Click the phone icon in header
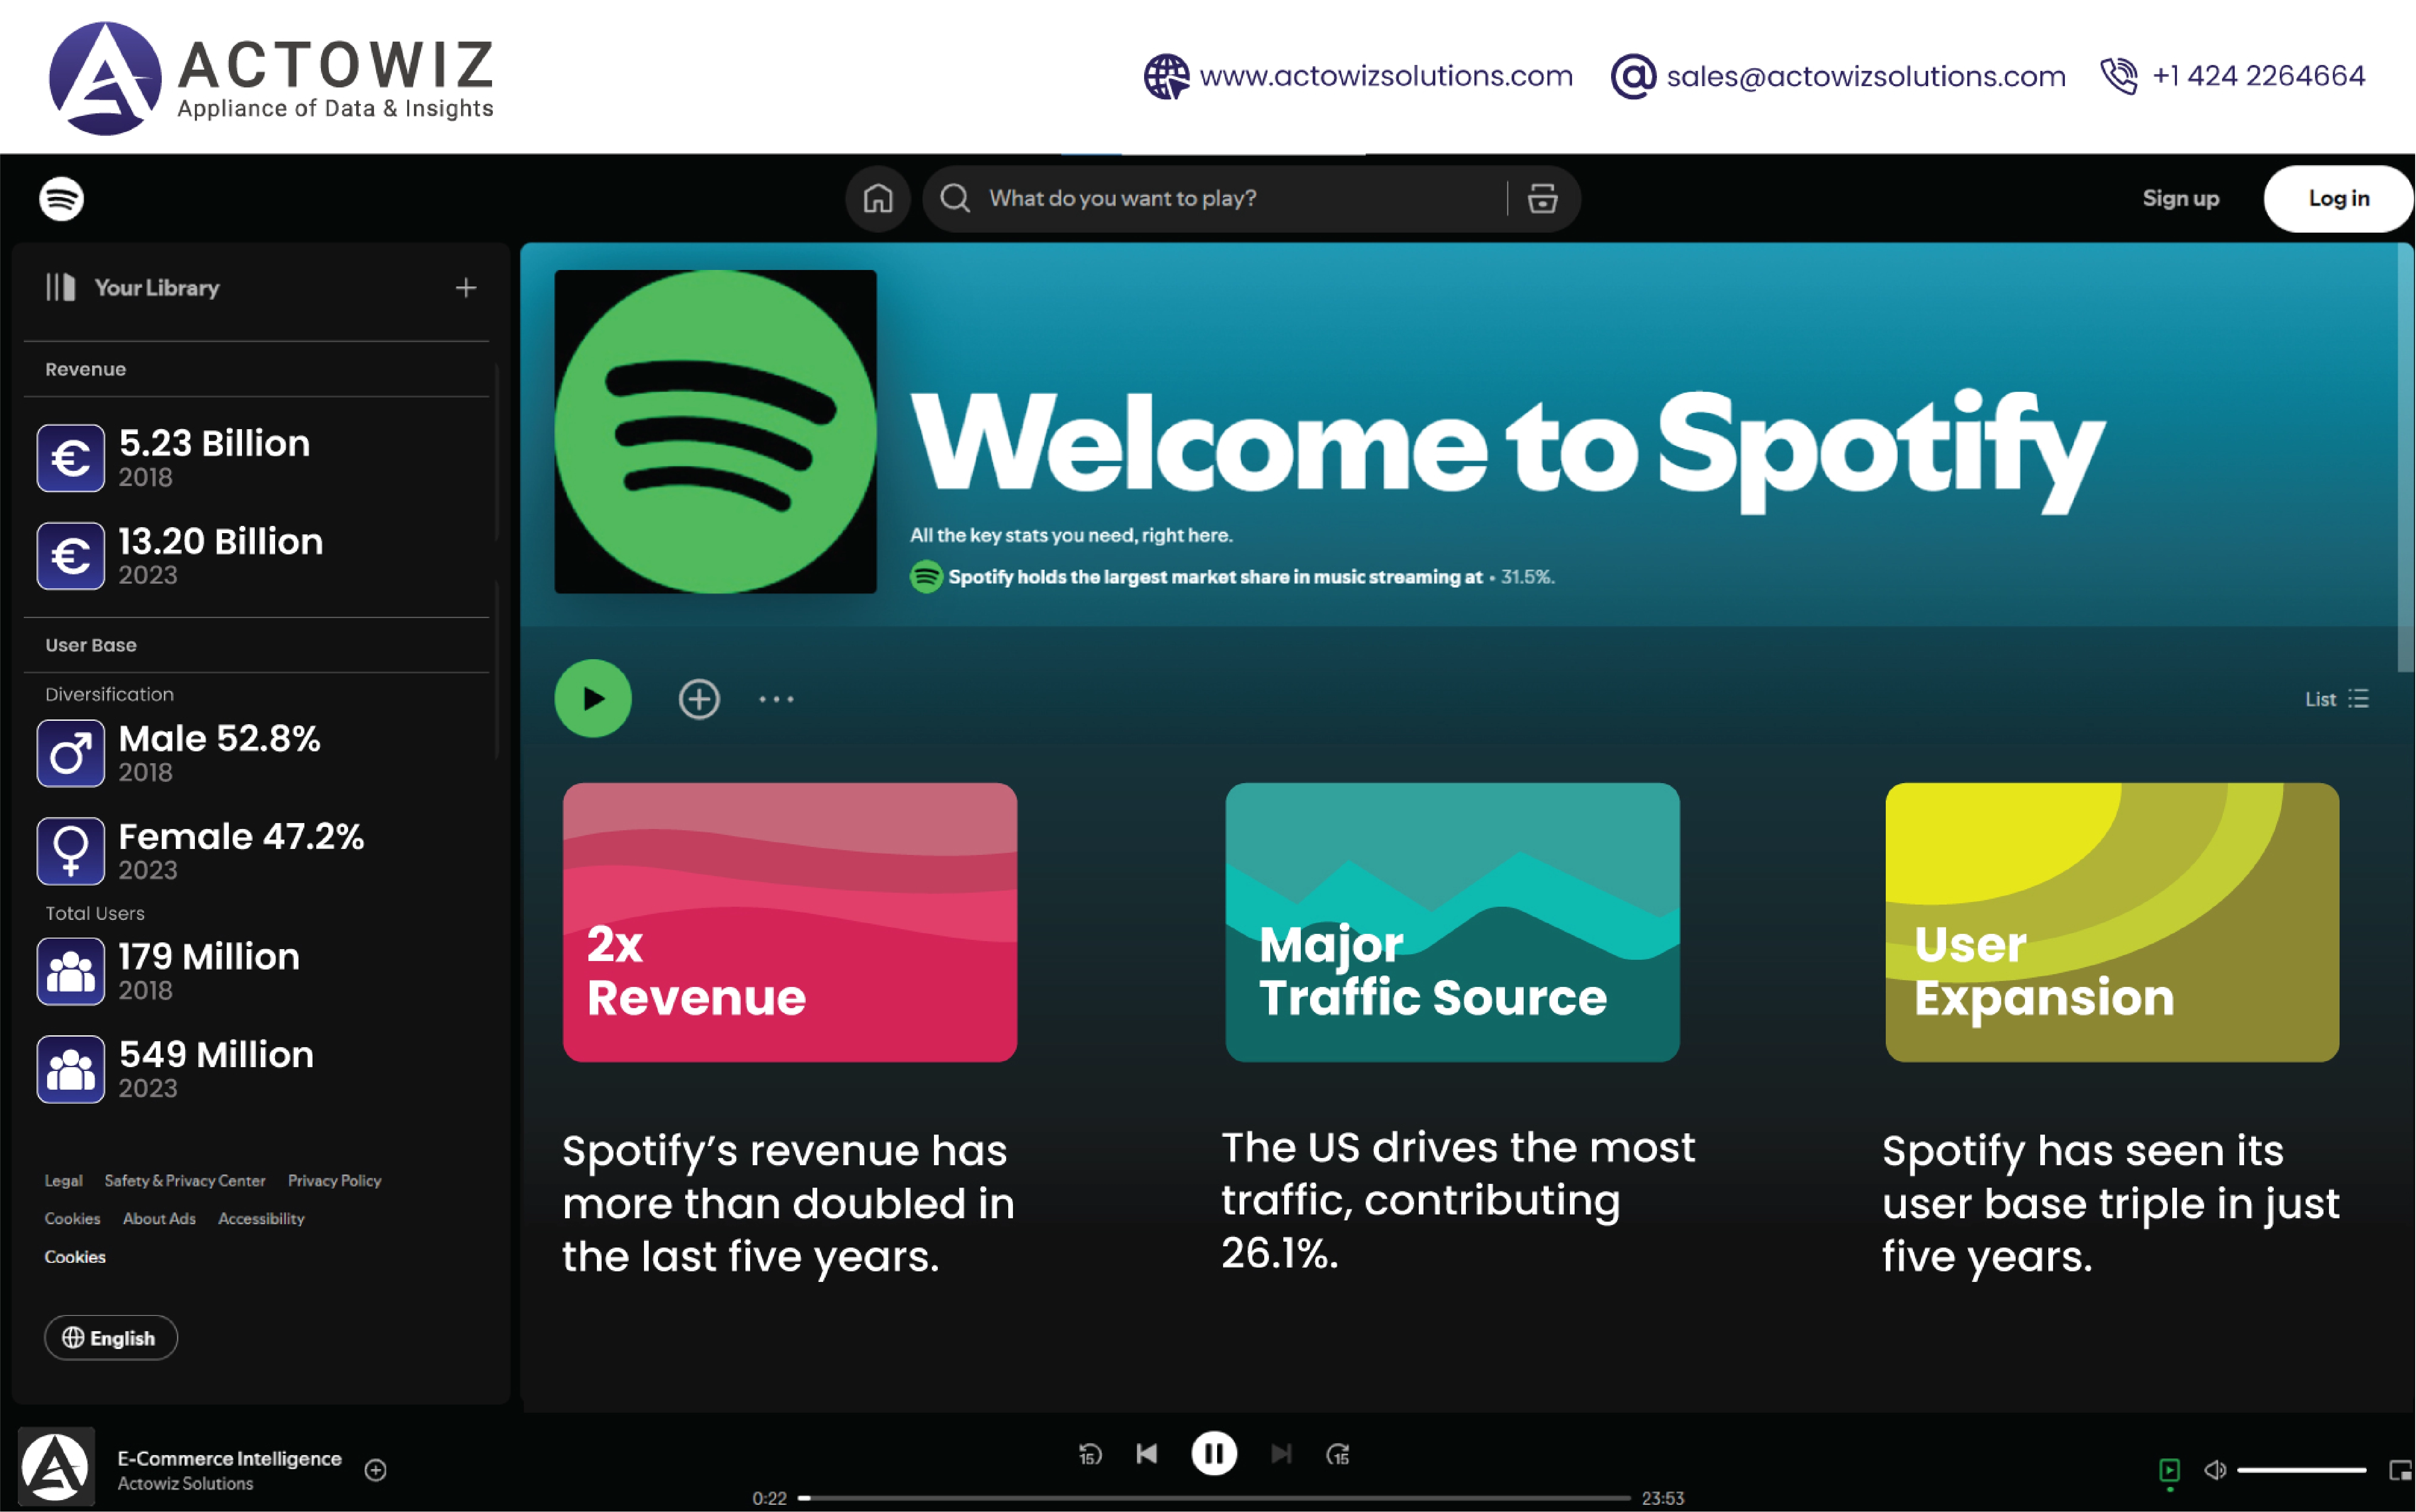The image size is (2416, 1512). point(2118,76)
